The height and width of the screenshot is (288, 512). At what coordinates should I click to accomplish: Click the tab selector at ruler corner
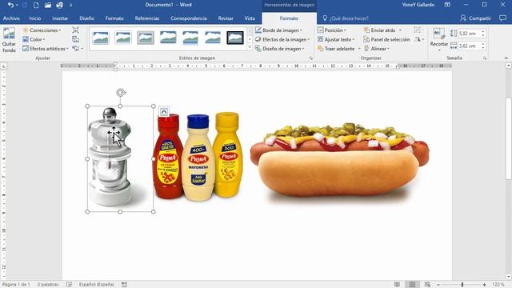point(3,66)
